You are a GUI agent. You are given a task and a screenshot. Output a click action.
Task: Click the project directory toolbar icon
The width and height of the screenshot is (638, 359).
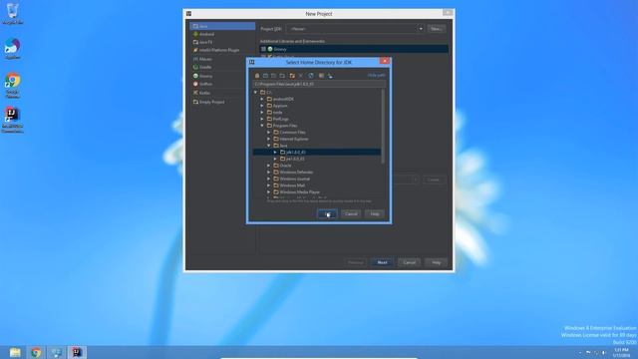(273, 76)
